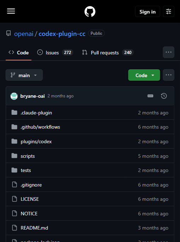Click '6 months ago' in the .gitignore row
The image size is (180, 242).
click(153, 185)
